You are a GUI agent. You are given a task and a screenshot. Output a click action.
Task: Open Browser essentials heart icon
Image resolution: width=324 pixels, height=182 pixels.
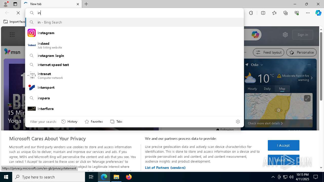[297, 13]
